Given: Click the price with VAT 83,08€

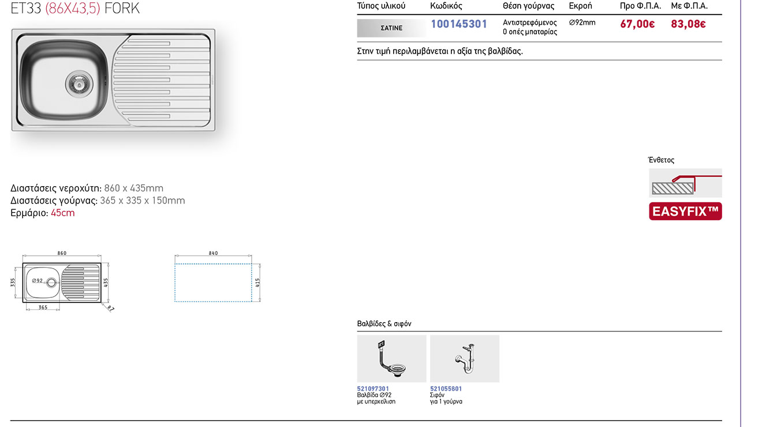Looking at the screenshot, I should (x=688, y=24).
